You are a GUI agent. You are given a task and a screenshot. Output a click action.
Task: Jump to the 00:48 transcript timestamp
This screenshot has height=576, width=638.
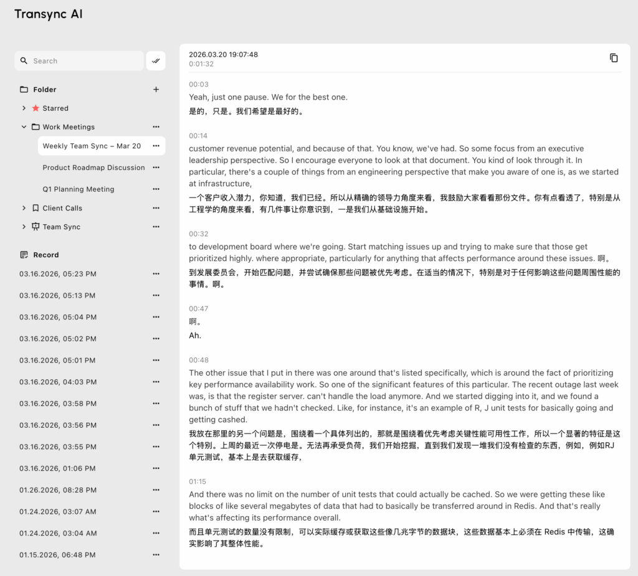click(199, 360)
